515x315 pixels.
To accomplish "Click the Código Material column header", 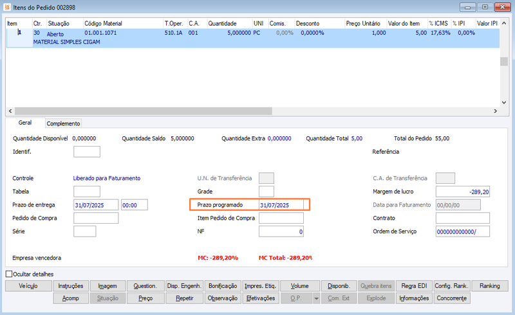I will pos(123,23).
